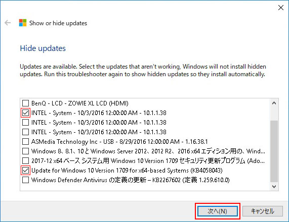289x222 pixels.
Task: Uncheck the KB4058043 update checkbox
Action: [x=25, y=171]
